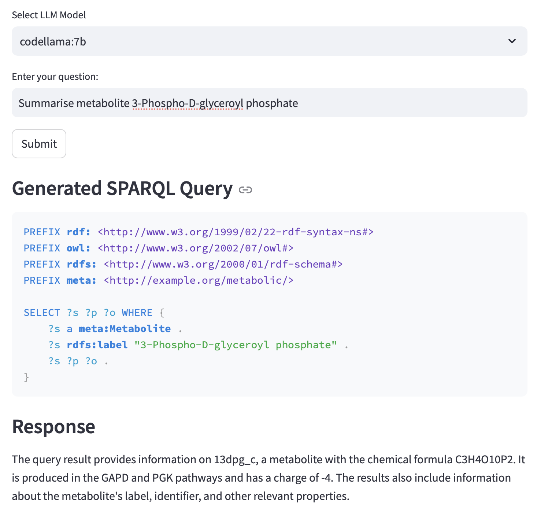
Task: Click the rdf-syntax-ns URL in the code
Action: tap(236, 232)
